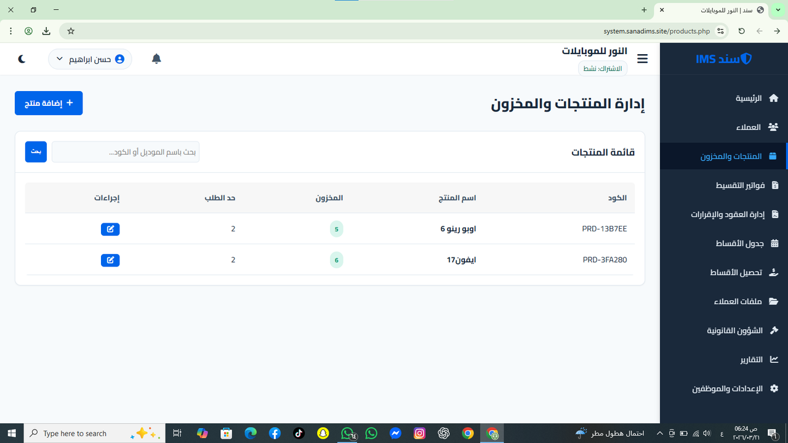
Task: Reload the page with browser refresh icon
Action: pyautogui.click(x=741, y=31)
